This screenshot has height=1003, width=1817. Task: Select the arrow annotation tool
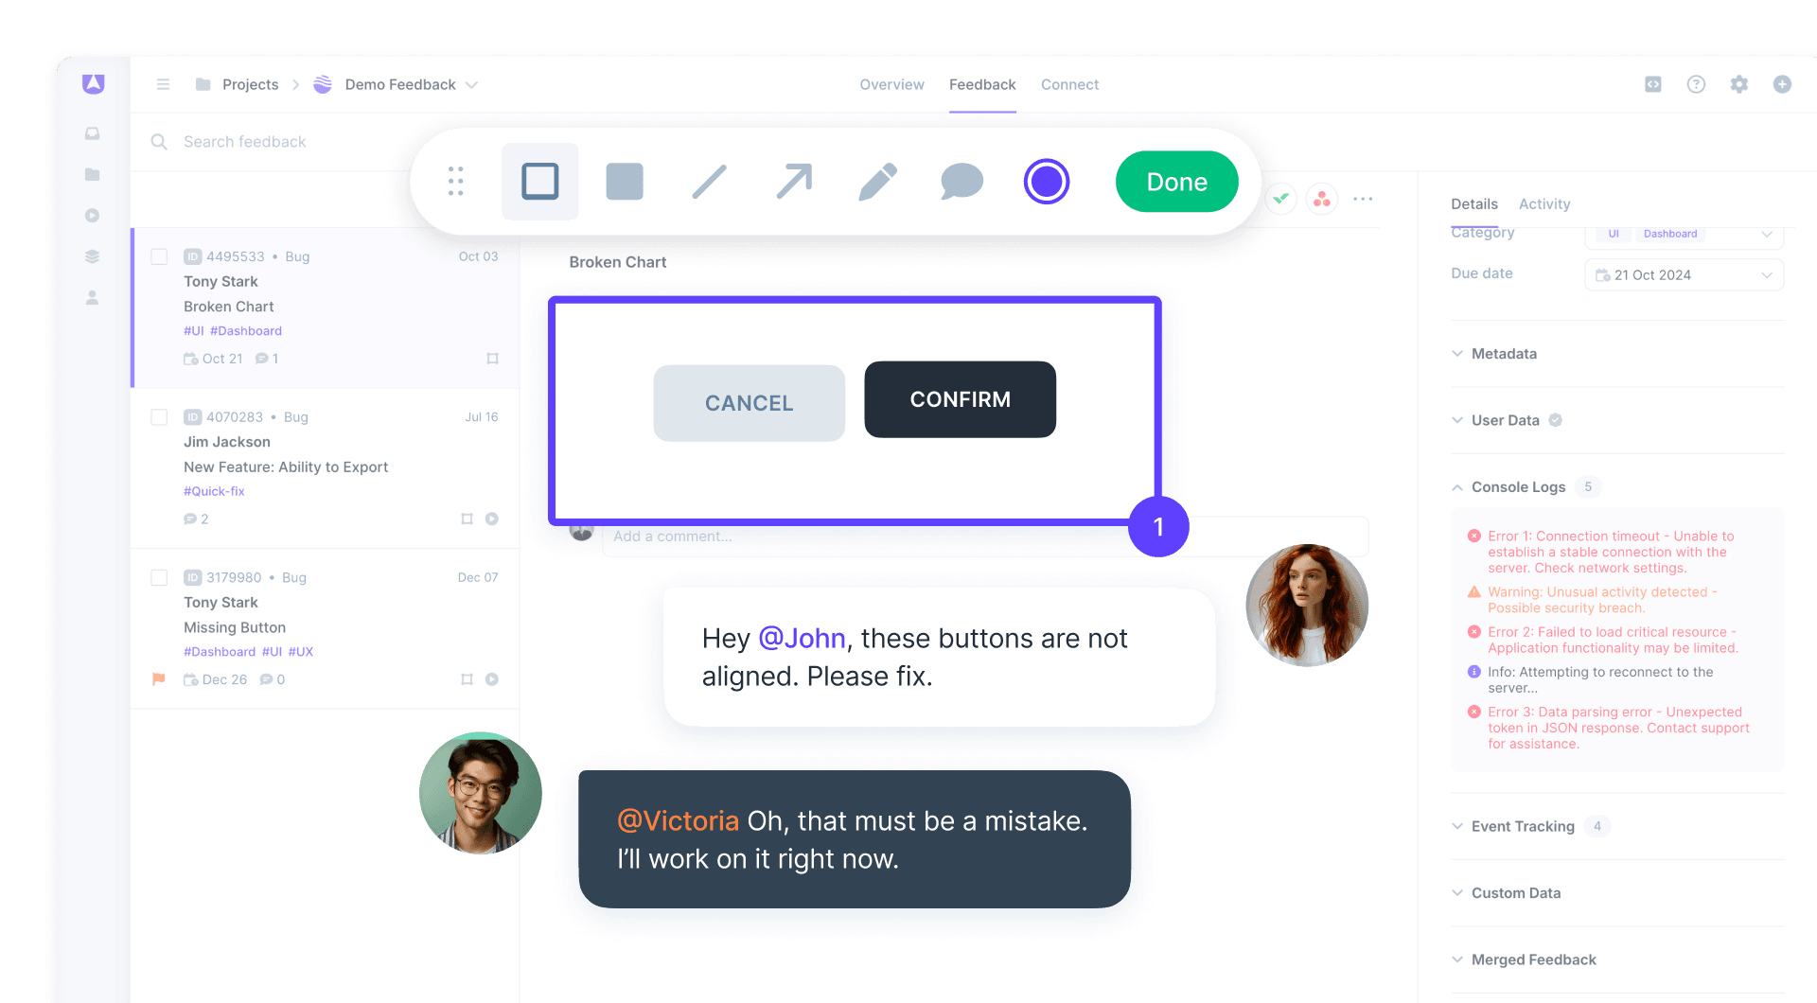794,181
